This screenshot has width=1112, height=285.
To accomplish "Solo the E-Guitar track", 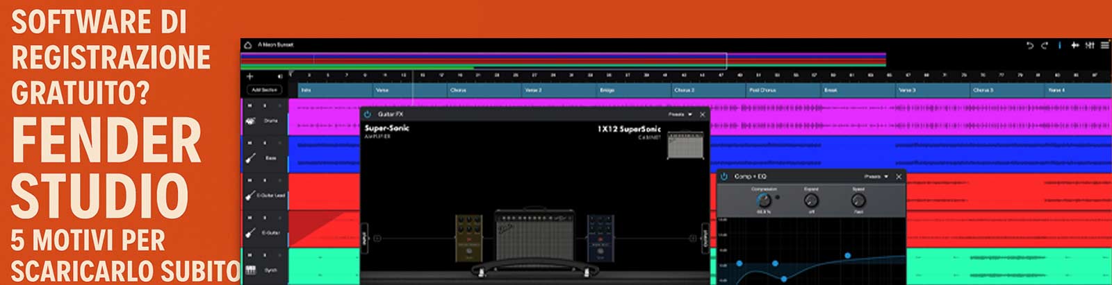I will [x=265, y=218].
